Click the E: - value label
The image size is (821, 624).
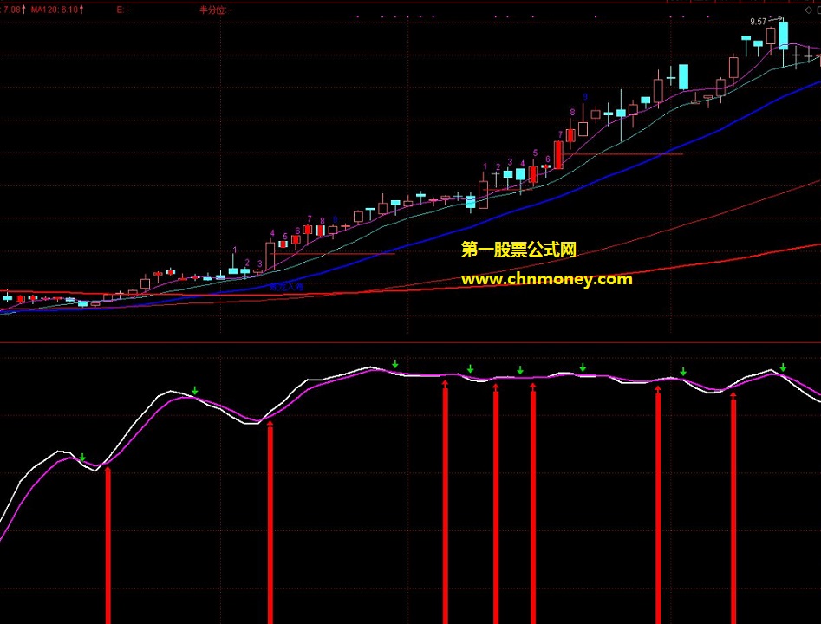122,10
